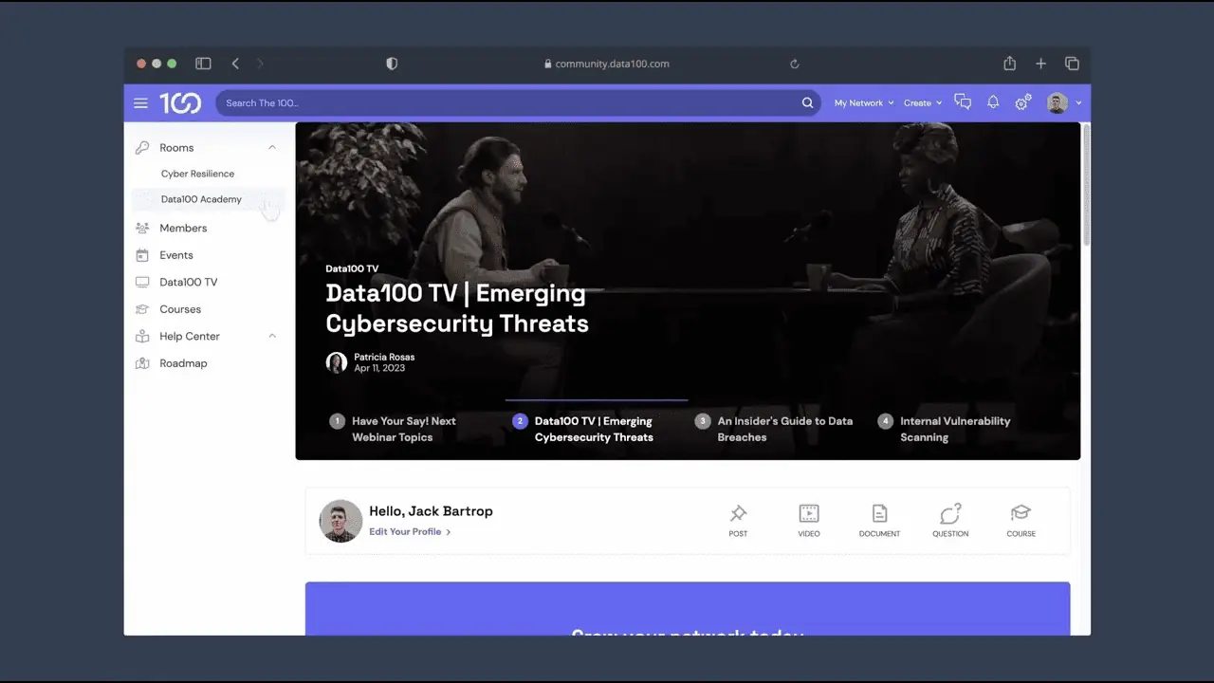Screen dimensions: 1214x683
Task: Toggle the Help Center sidebar section
Action: pyautogui.click(x=272, y=336)
